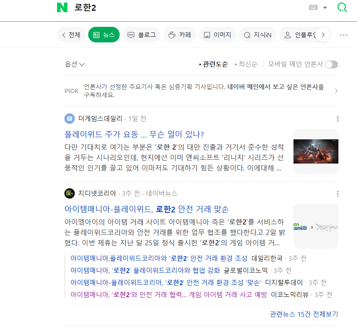The image size is (357, 331).
Task: Click the green search magnifier icon
Action: tap(342, 8)
